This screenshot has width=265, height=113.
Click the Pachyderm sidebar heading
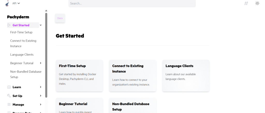(x=18, y=17)
